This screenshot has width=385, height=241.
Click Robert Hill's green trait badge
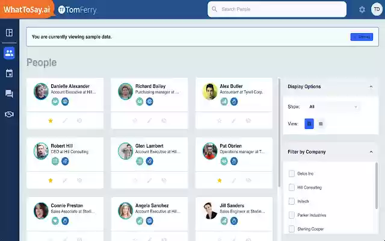tap(55, 161)
